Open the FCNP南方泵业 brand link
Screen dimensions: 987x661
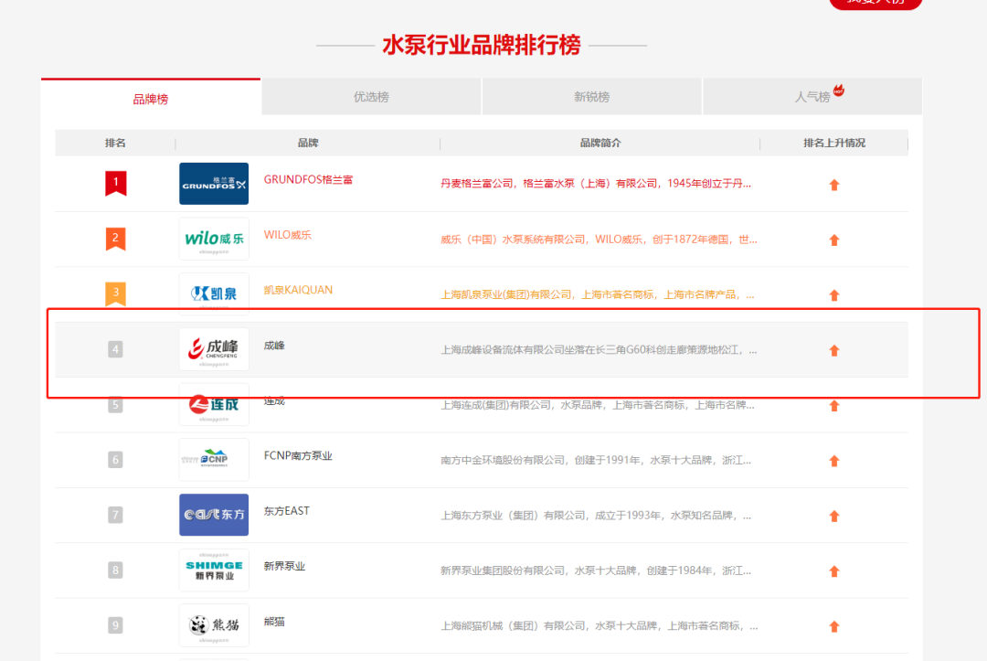click(x=298, y=456)
